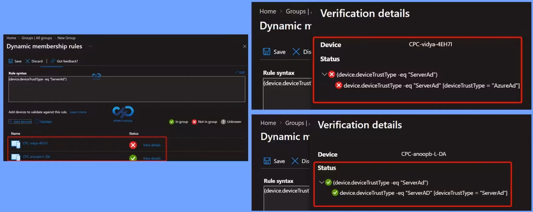Click the Add devices button
This screenshot has width=533, height=212.
pos(20,122)
